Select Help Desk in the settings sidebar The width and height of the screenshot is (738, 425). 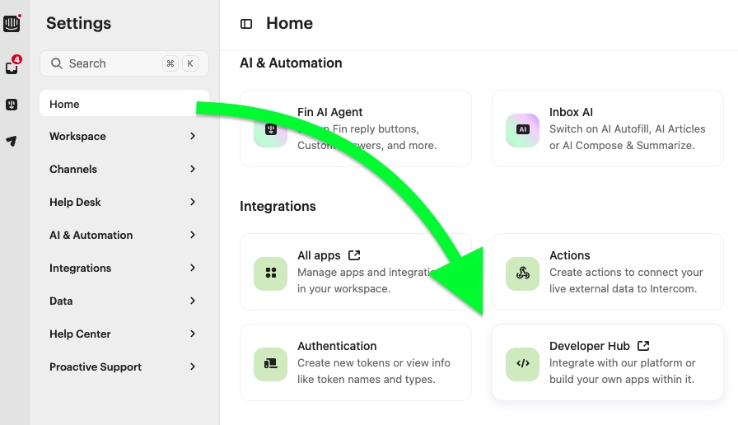coord(124,202)
